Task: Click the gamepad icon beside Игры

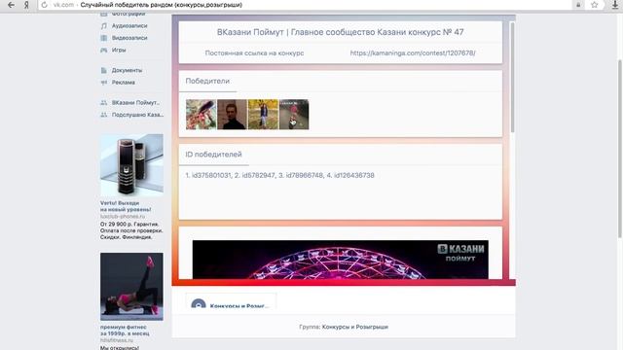Action: coord(104,50)
